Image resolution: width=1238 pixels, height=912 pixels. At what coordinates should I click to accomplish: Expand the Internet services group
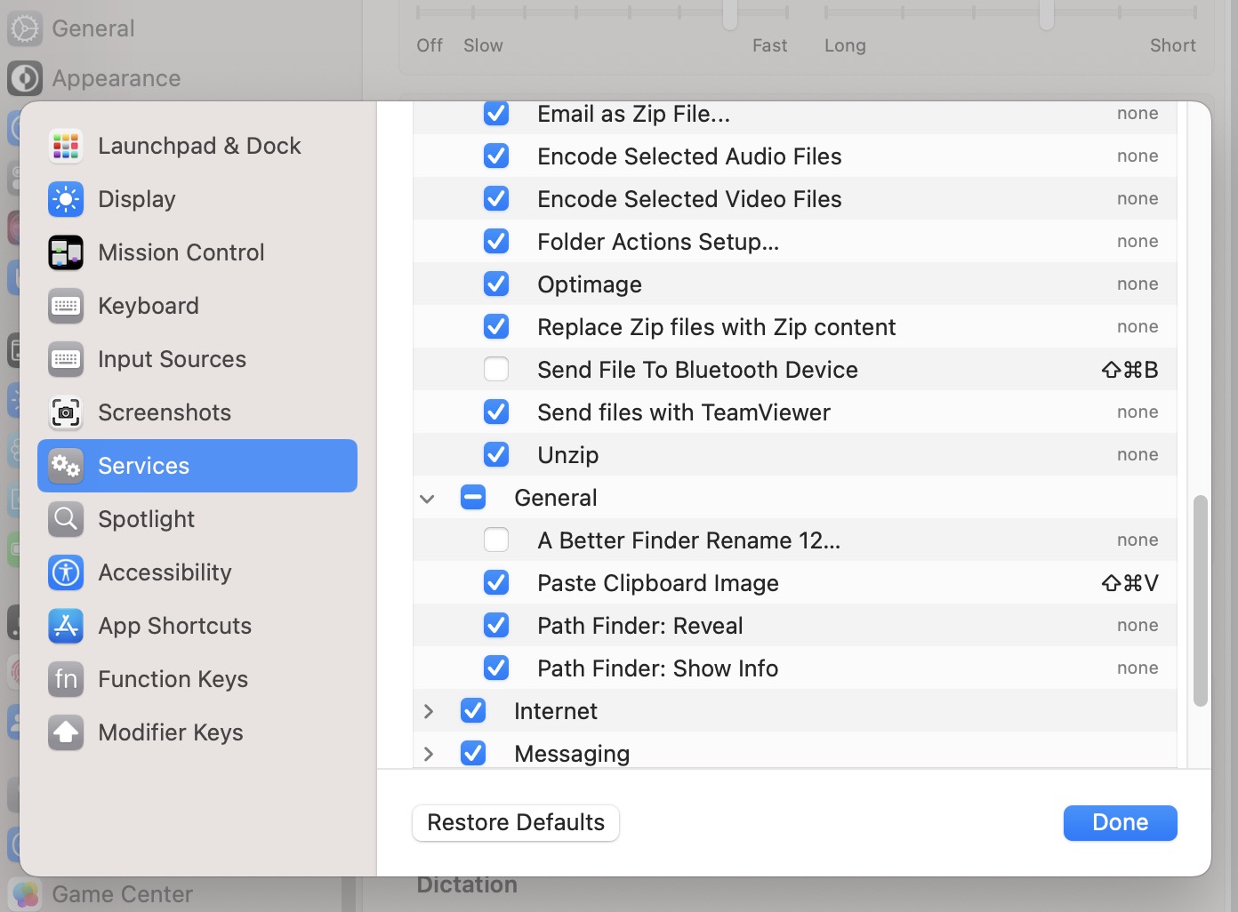tap(428, 710)
